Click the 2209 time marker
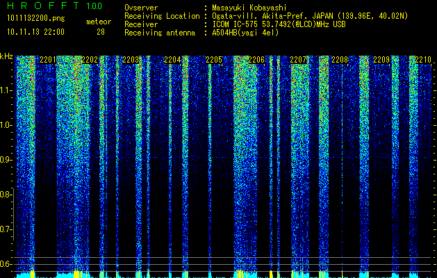Screen dimensions: 437x278 tap(381, 60)
